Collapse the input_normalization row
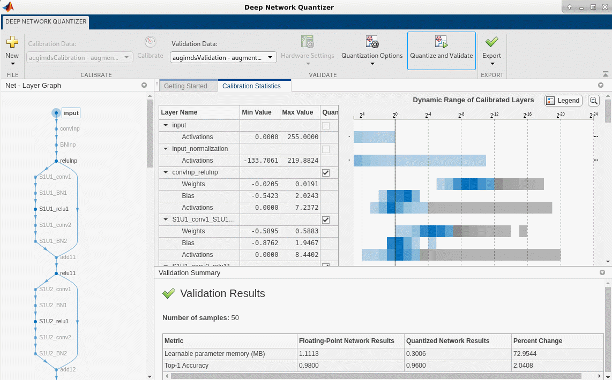Image resolution: width=612 pixels, height=380 pixels. 166,149
